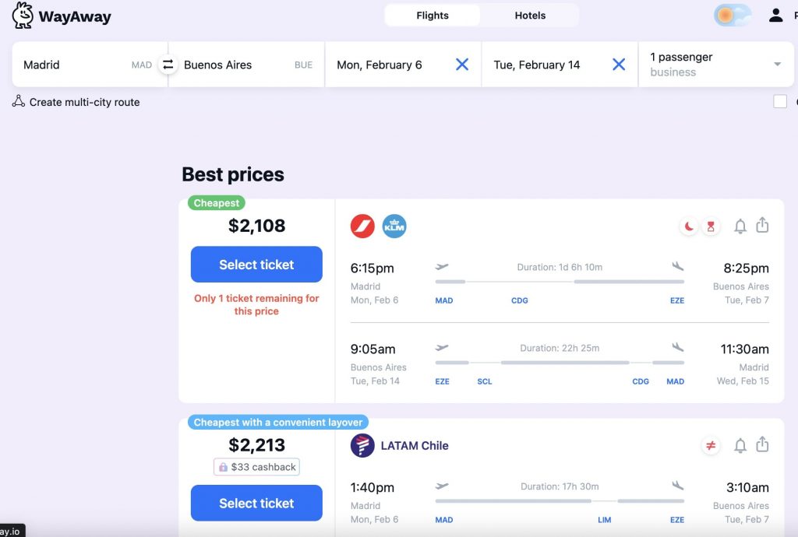Toggle the day/night theme switch

(x=733, y=16)
